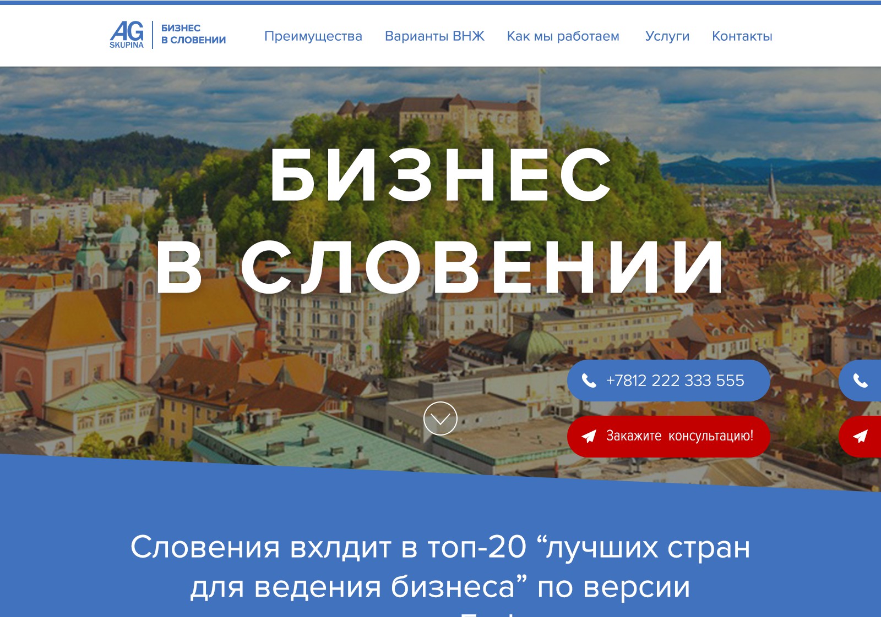Click the paper plane icon in the consultation button
This screenshot has height=617, width=881.
click(x=589, y=437)
